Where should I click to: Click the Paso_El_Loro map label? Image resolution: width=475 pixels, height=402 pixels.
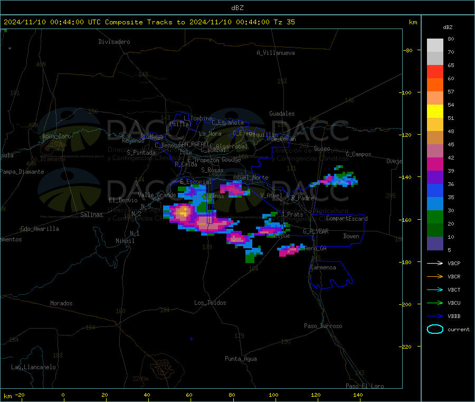(365, 386)
